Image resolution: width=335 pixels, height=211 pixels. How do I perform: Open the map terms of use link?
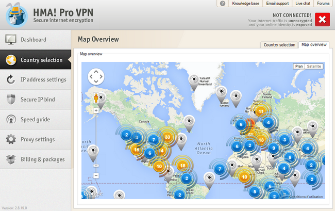coord(306,197)
